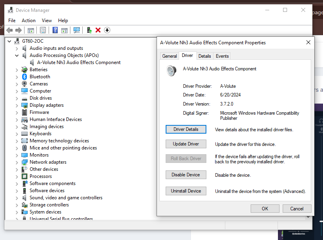Screen dimensions: 323x240
Task: Click the red X Uninstall device icon
Action: click(x=98, y=30)
